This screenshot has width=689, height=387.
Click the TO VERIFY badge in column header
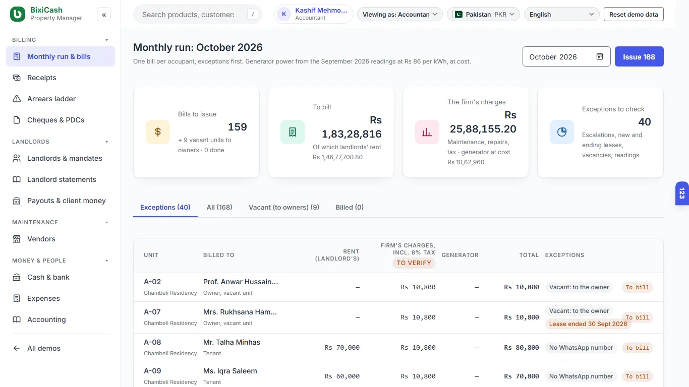click(414, 263)
